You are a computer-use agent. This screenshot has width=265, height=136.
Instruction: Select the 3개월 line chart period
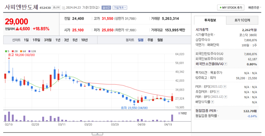[x=48, y=40]
